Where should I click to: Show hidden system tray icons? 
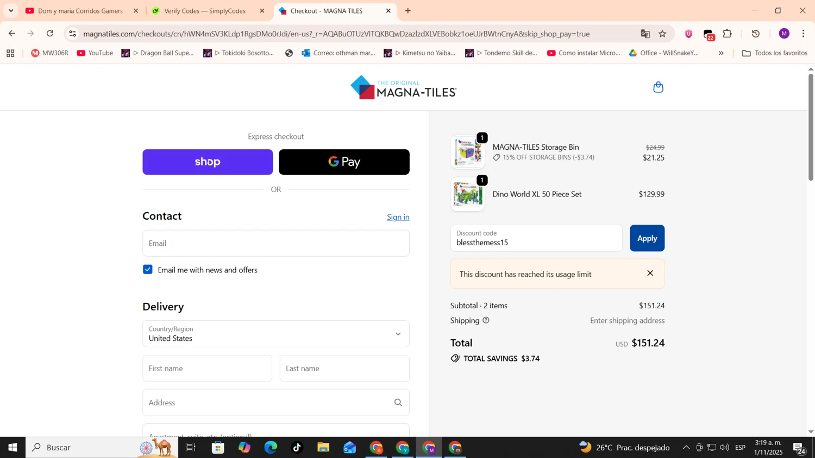[686, 448]
